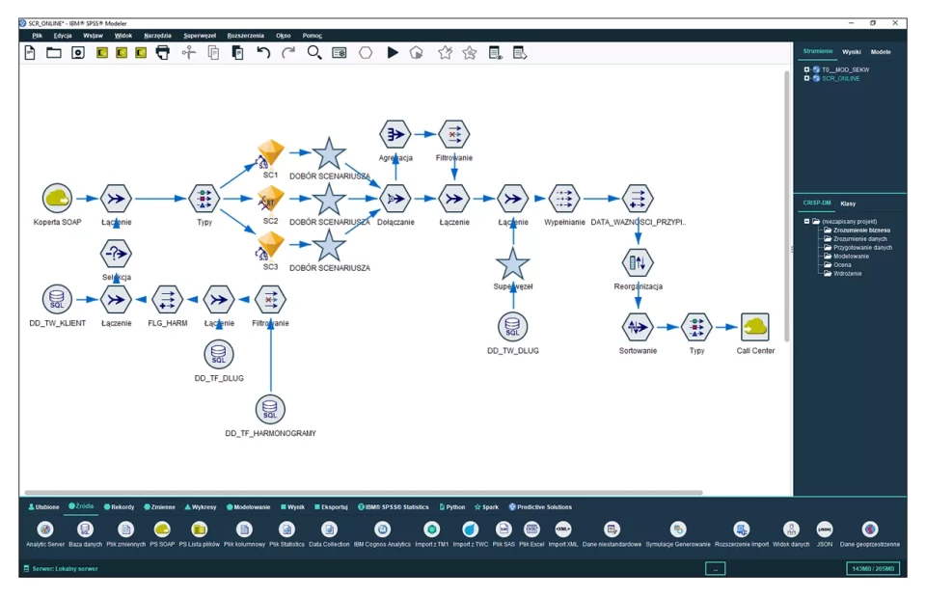
Task: Expand the T0__MOD_SEKW stream tree
Action: 806,69
